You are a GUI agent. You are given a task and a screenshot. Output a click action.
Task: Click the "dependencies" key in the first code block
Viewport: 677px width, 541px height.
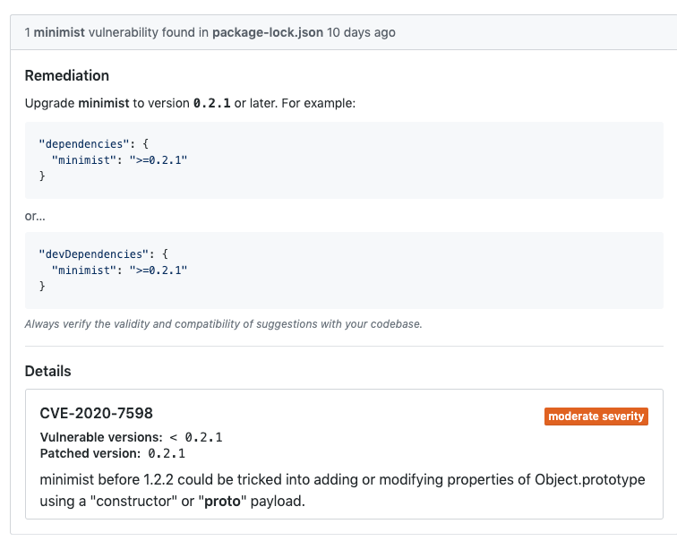point(78,143)
